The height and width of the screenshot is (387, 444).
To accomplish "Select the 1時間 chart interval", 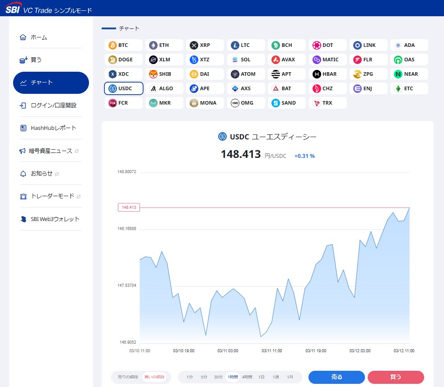I will 233,377.
